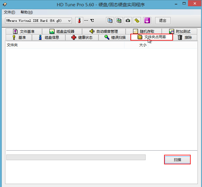The image size is (202, 187).
Task: Switch to the 随机存取 tab
Action: click(x=144, y=31)
